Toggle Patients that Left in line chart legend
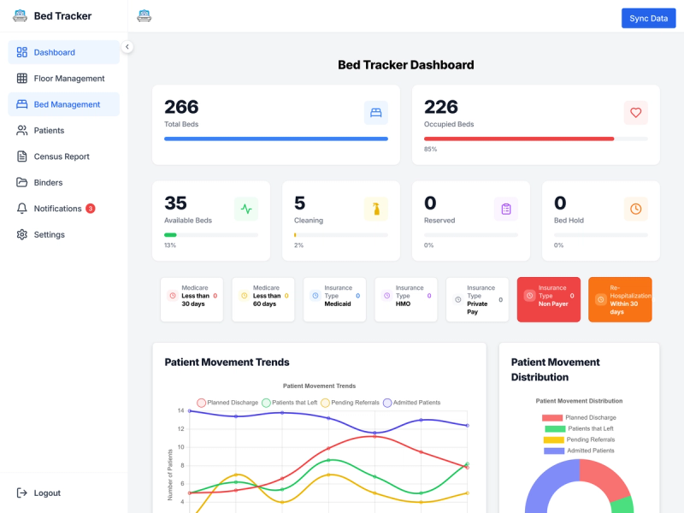This screenshot has width=684, height=513. click(290, 403)
